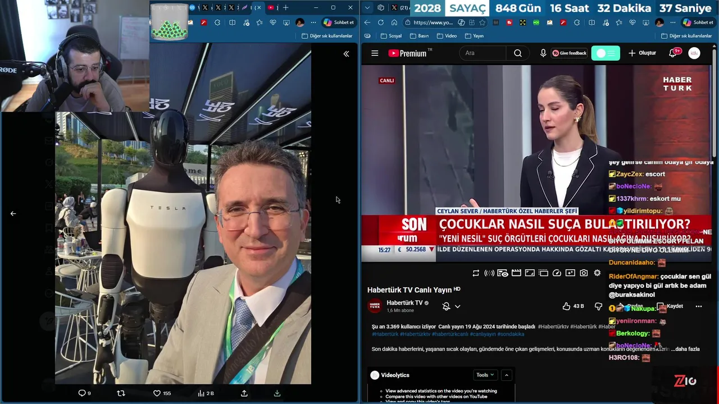Expand subscription options chevron next to bell

(x=457, y=306)
